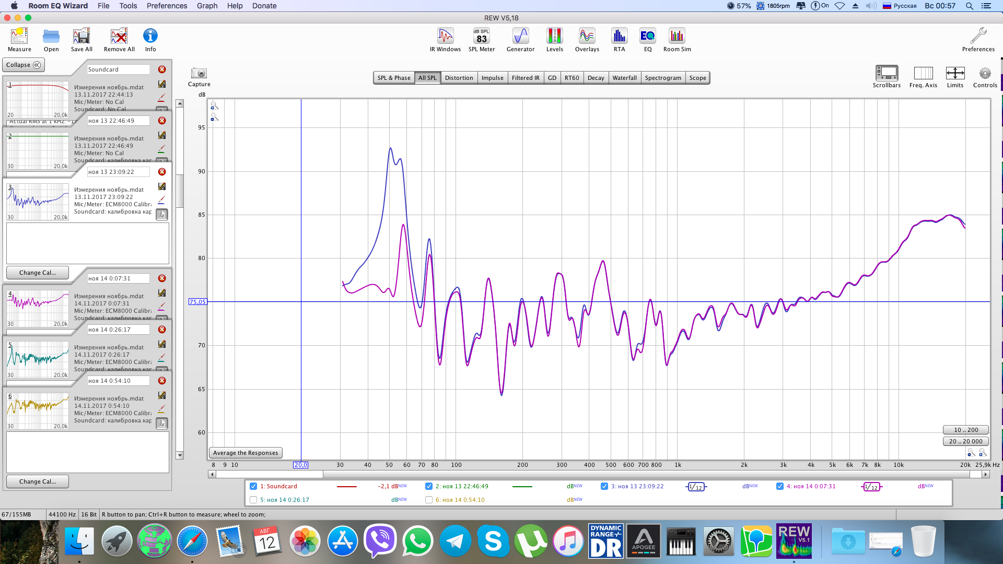Open 1/12 smoothing selector for trace 4
The image size is (1003, 564).
[x=871, y=487]
